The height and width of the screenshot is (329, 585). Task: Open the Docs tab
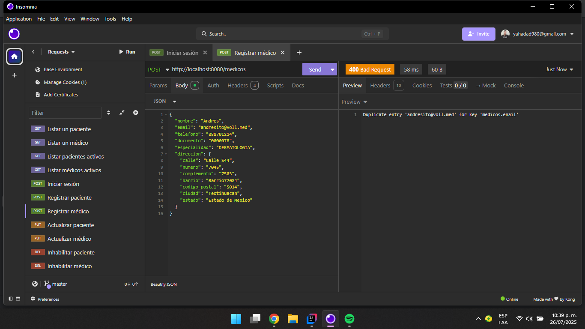click(298, 85)
